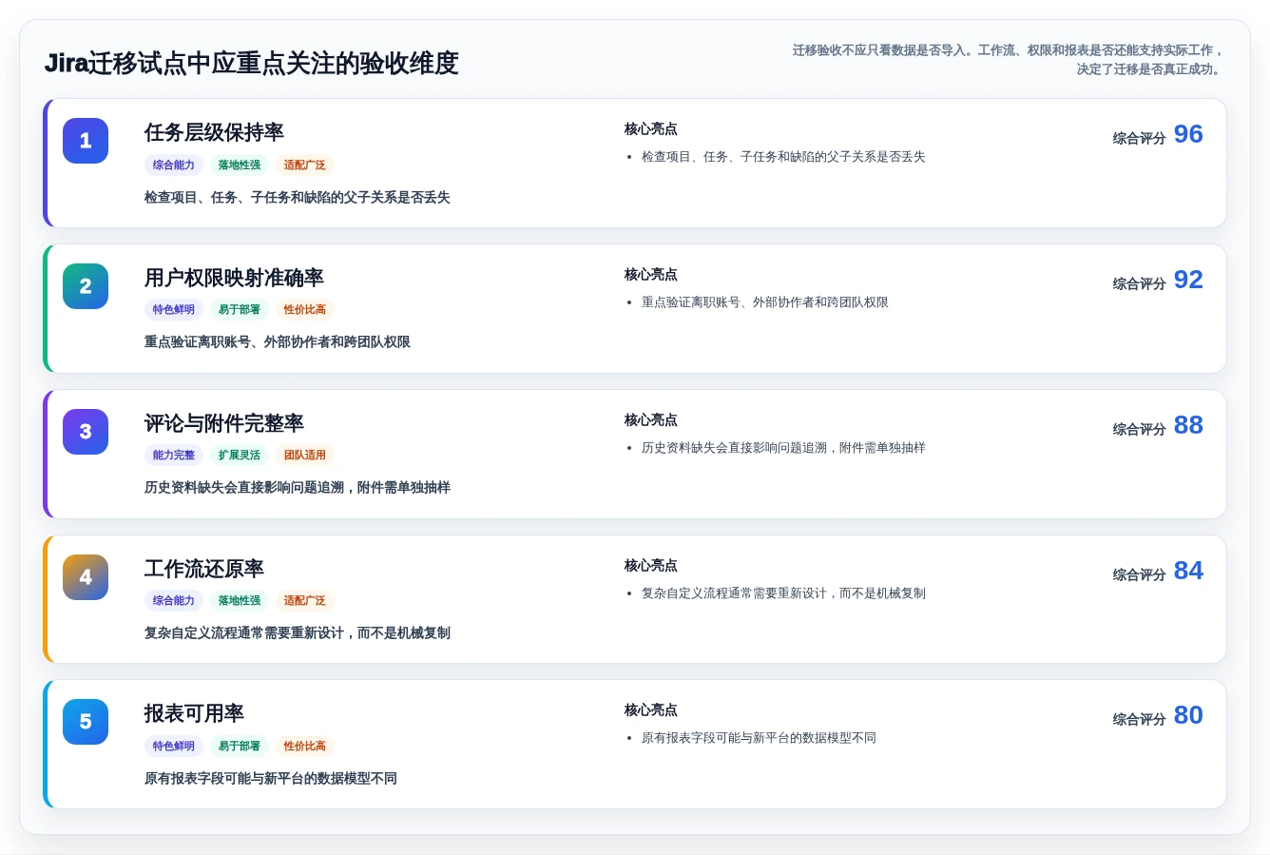
Task: Select the title 任务层级保持率
Action: (214, 132)
